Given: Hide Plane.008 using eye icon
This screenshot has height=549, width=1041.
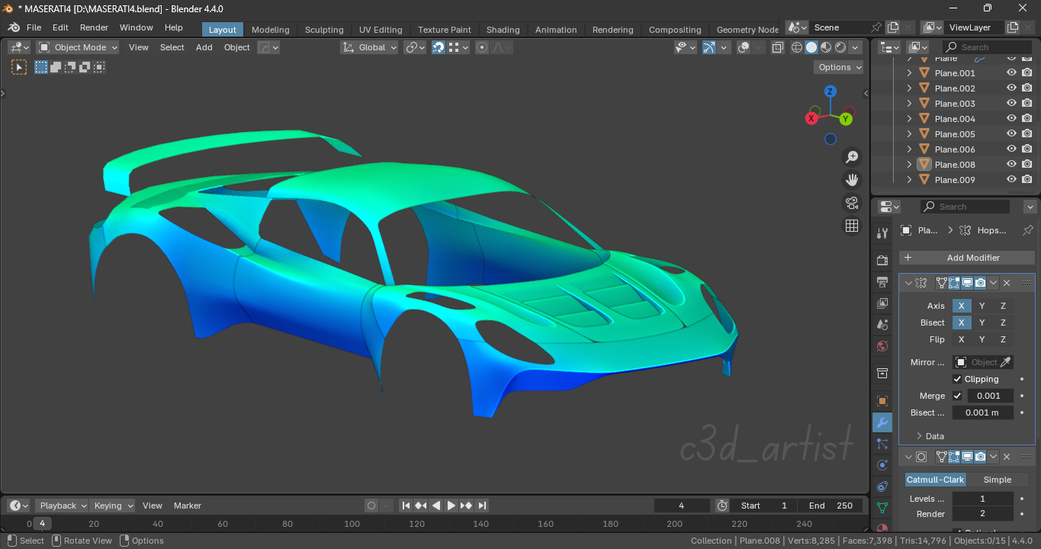Looking at the screenshot, I should pyautogui.click(x=1011, y=165).
